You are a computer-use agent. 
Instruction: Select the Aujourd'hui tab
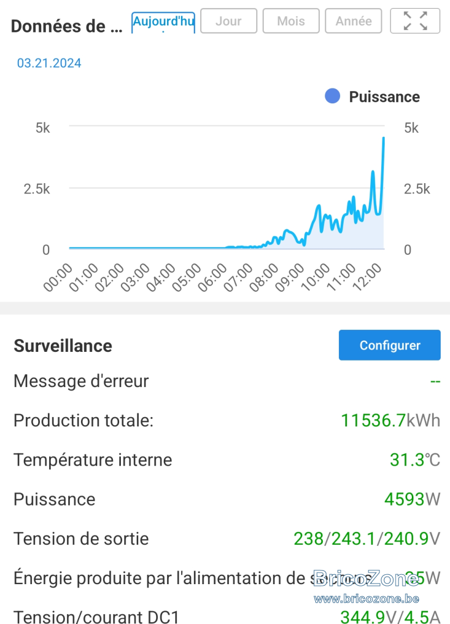click(x=163, y=23)
